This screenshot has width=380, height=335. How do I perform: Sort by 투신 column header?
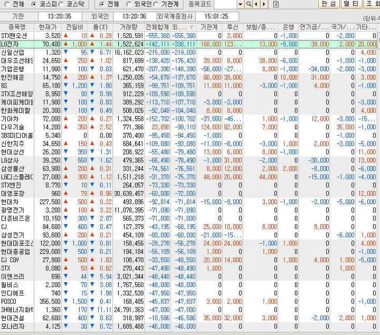point(232,27)
